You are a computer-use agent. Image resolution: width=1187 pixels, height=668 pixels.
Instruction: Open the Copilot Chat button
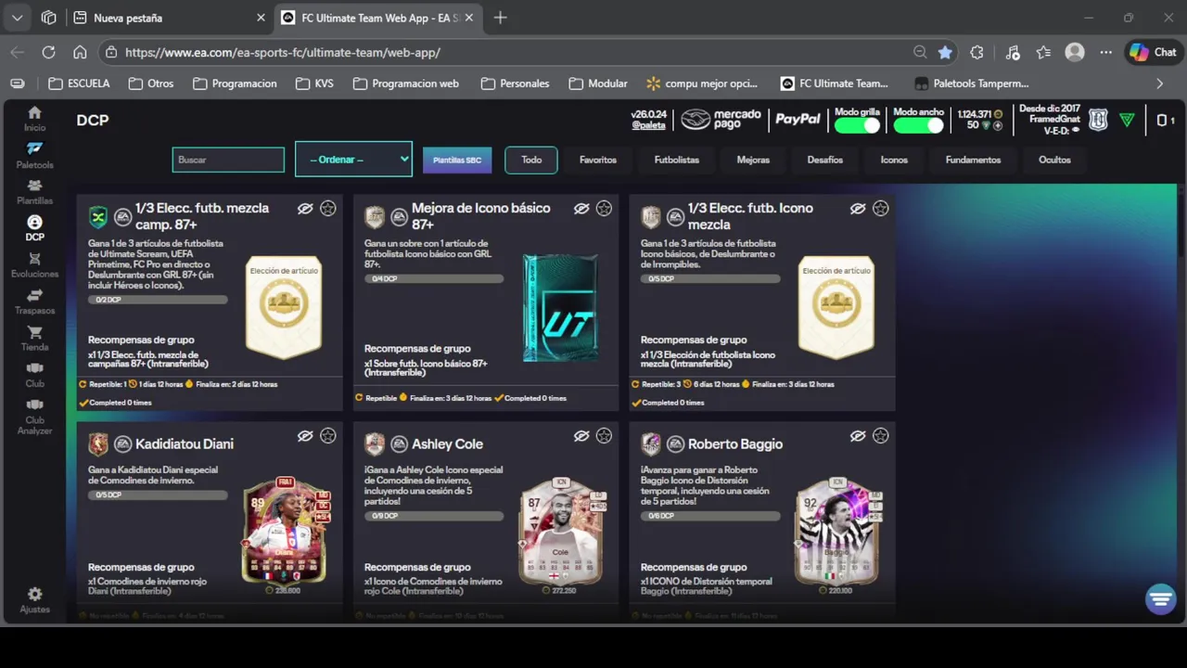(1153, 53)
